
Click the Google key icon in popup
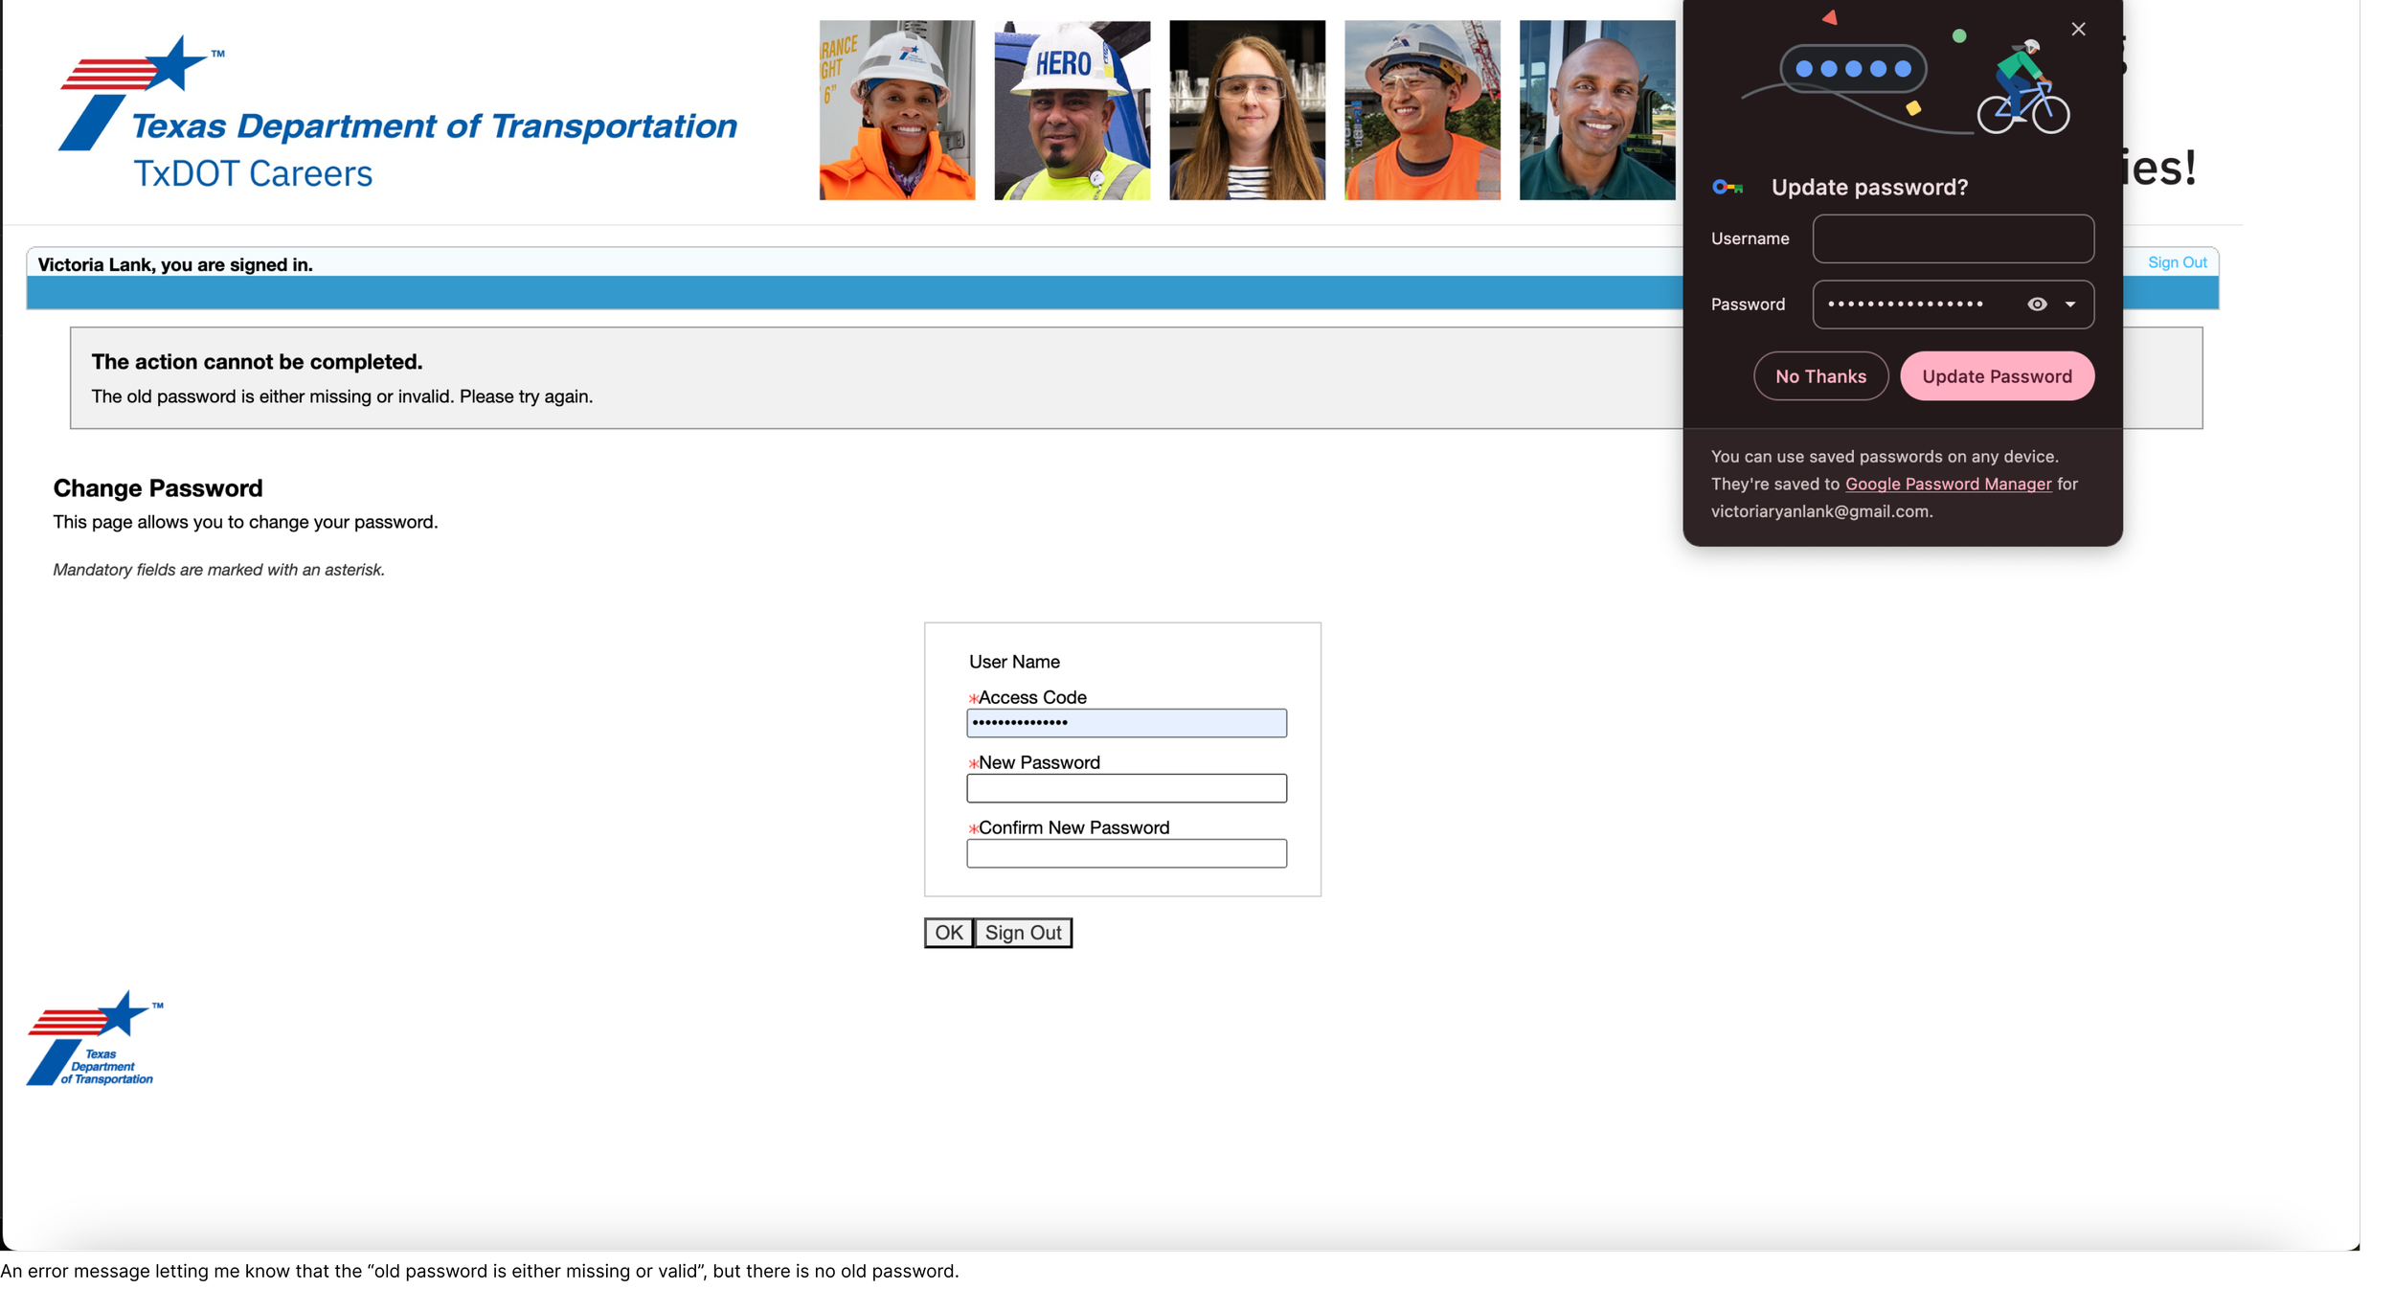[1727, 188]
